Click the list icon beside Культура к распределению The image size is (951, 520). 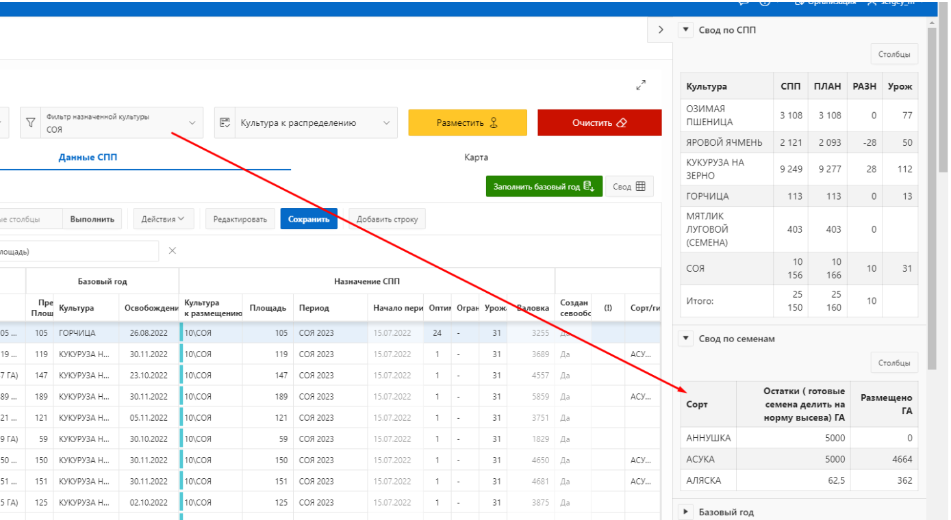[x=225, y=123]
